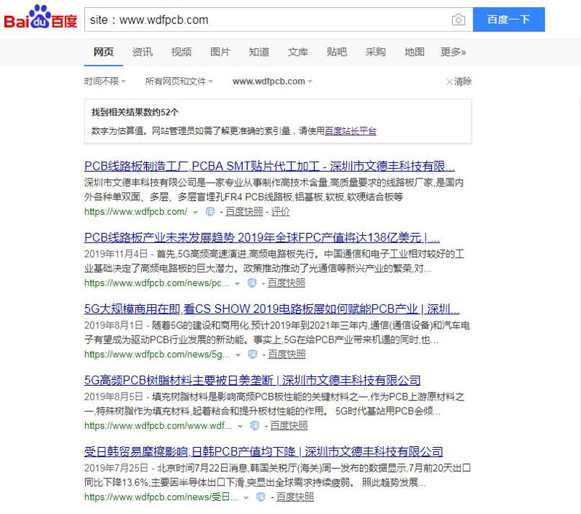Click shield icon beside wdfpcb.com/www.wdf... URL
581x514 pixels.
[255, 425]
